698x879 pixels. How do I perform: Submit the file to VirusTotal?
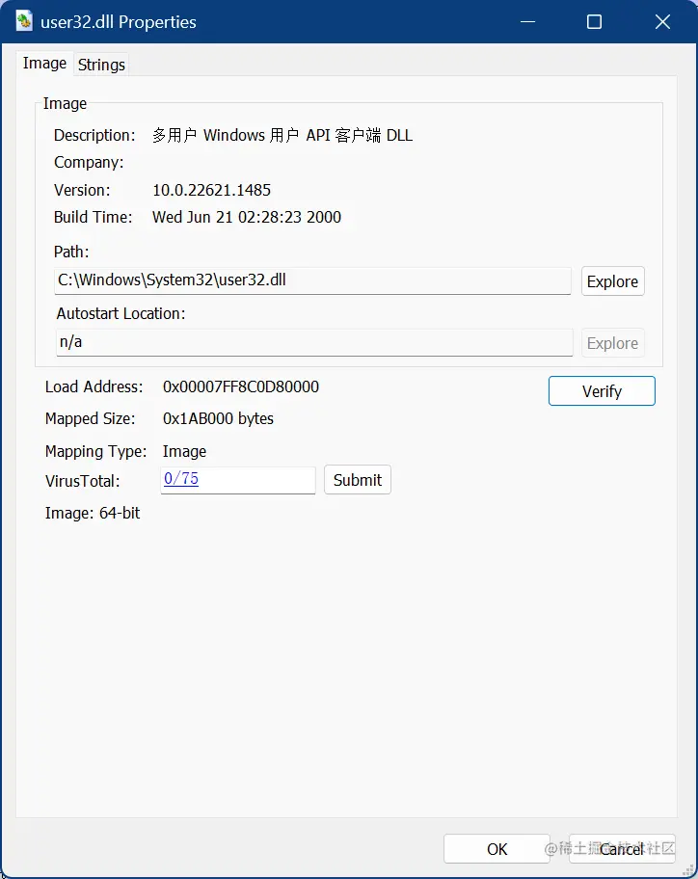coord(357,480)
